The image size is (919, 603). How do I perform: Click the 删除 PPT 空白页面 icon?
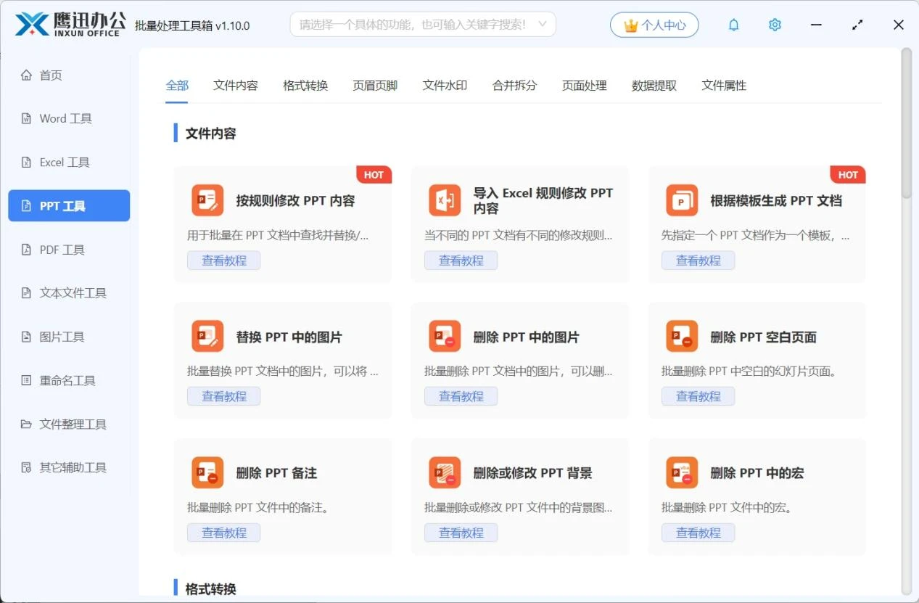coord(682,337)
